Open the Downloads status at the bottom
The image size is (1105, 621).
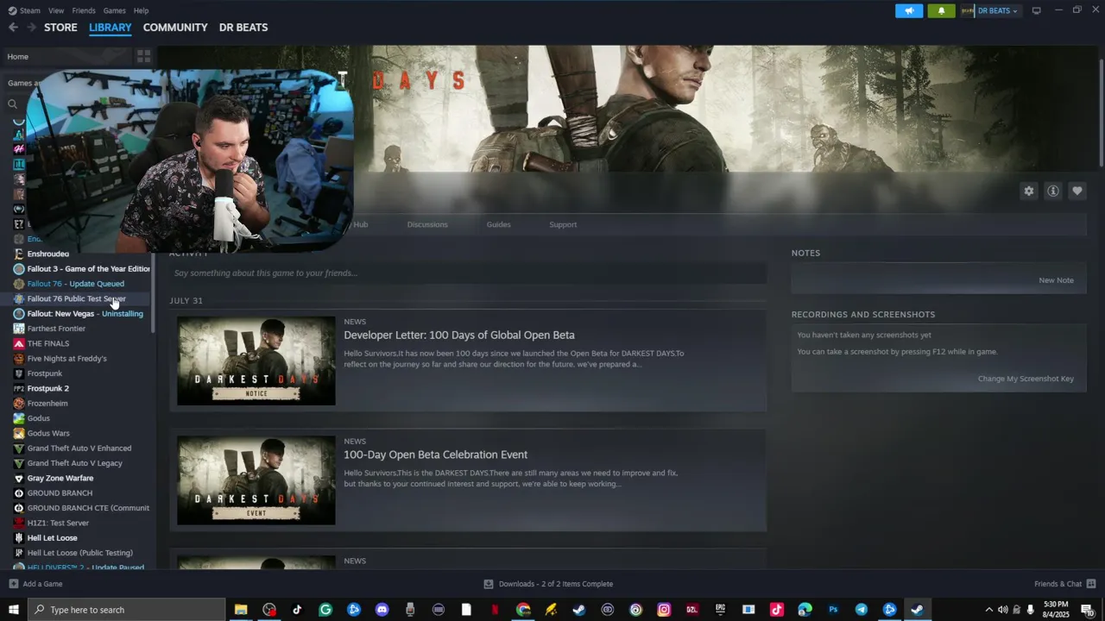(x=548, y=584)
